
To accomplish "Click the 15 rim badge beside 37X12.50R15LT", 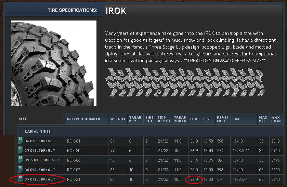I will tap(20, 150).
